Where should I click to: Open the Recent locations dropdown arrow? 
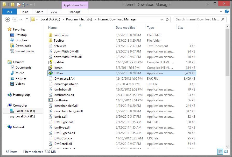click(x=21, y=19)
